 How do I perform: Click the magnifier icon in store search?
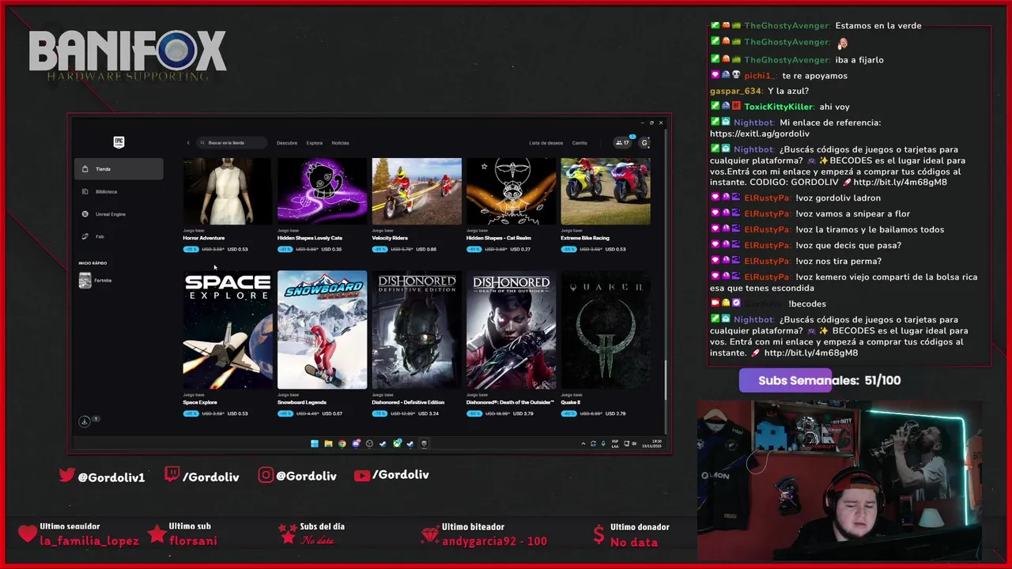(x=202, y=143)
